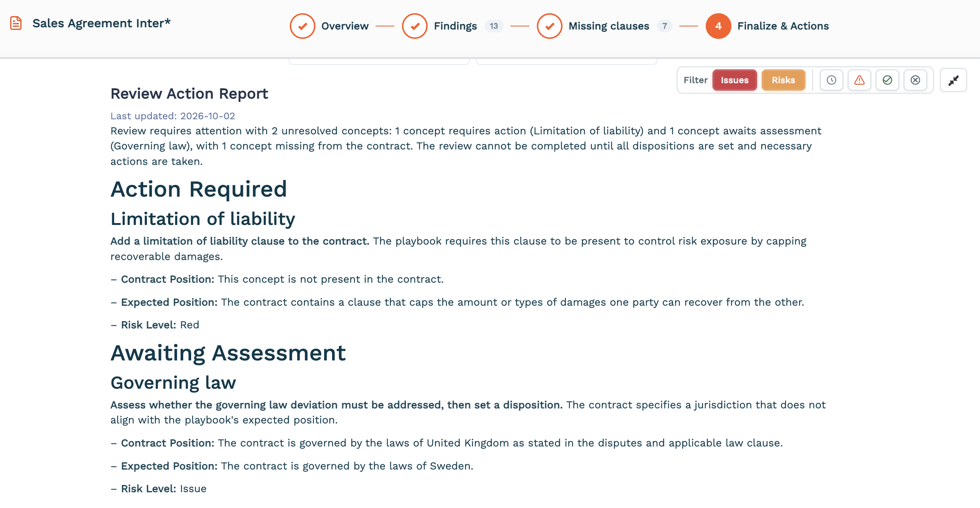This screenshot has height=508, width=980.
Task: Go to the Findings step
Action: [455, 26]
